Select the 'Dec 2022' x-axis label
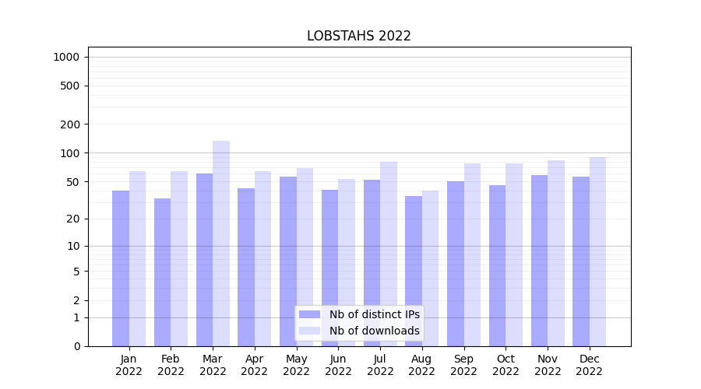Viewport: 701px width, 389px height. click(x=589, y=365)
